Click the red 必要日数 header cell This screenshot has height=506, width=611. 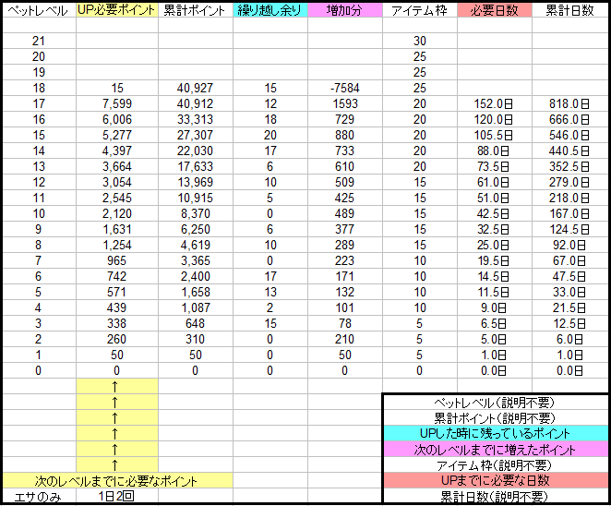495,9
